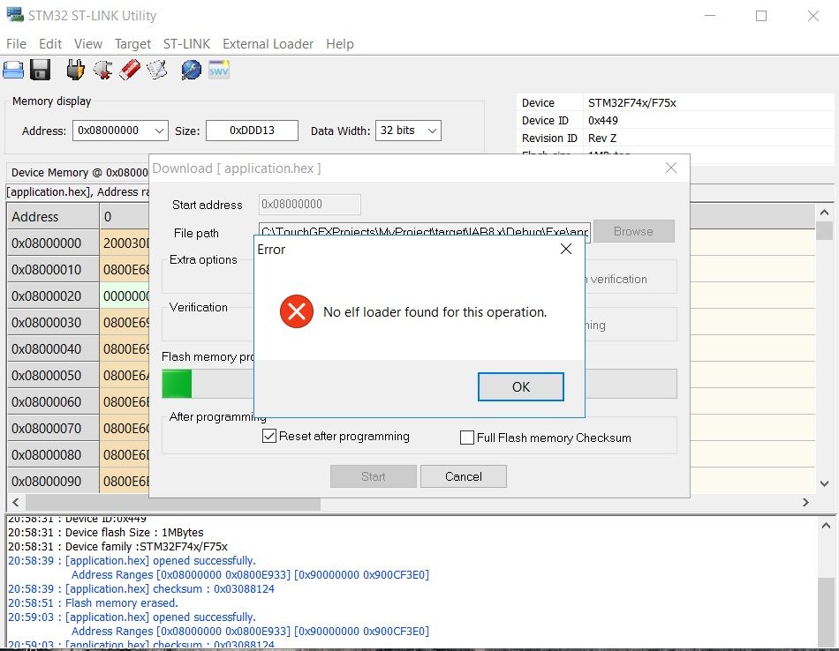This screenshot has width=839, height=651.
Task: Click the Start button in Download dialog
Action: (373, 476)
